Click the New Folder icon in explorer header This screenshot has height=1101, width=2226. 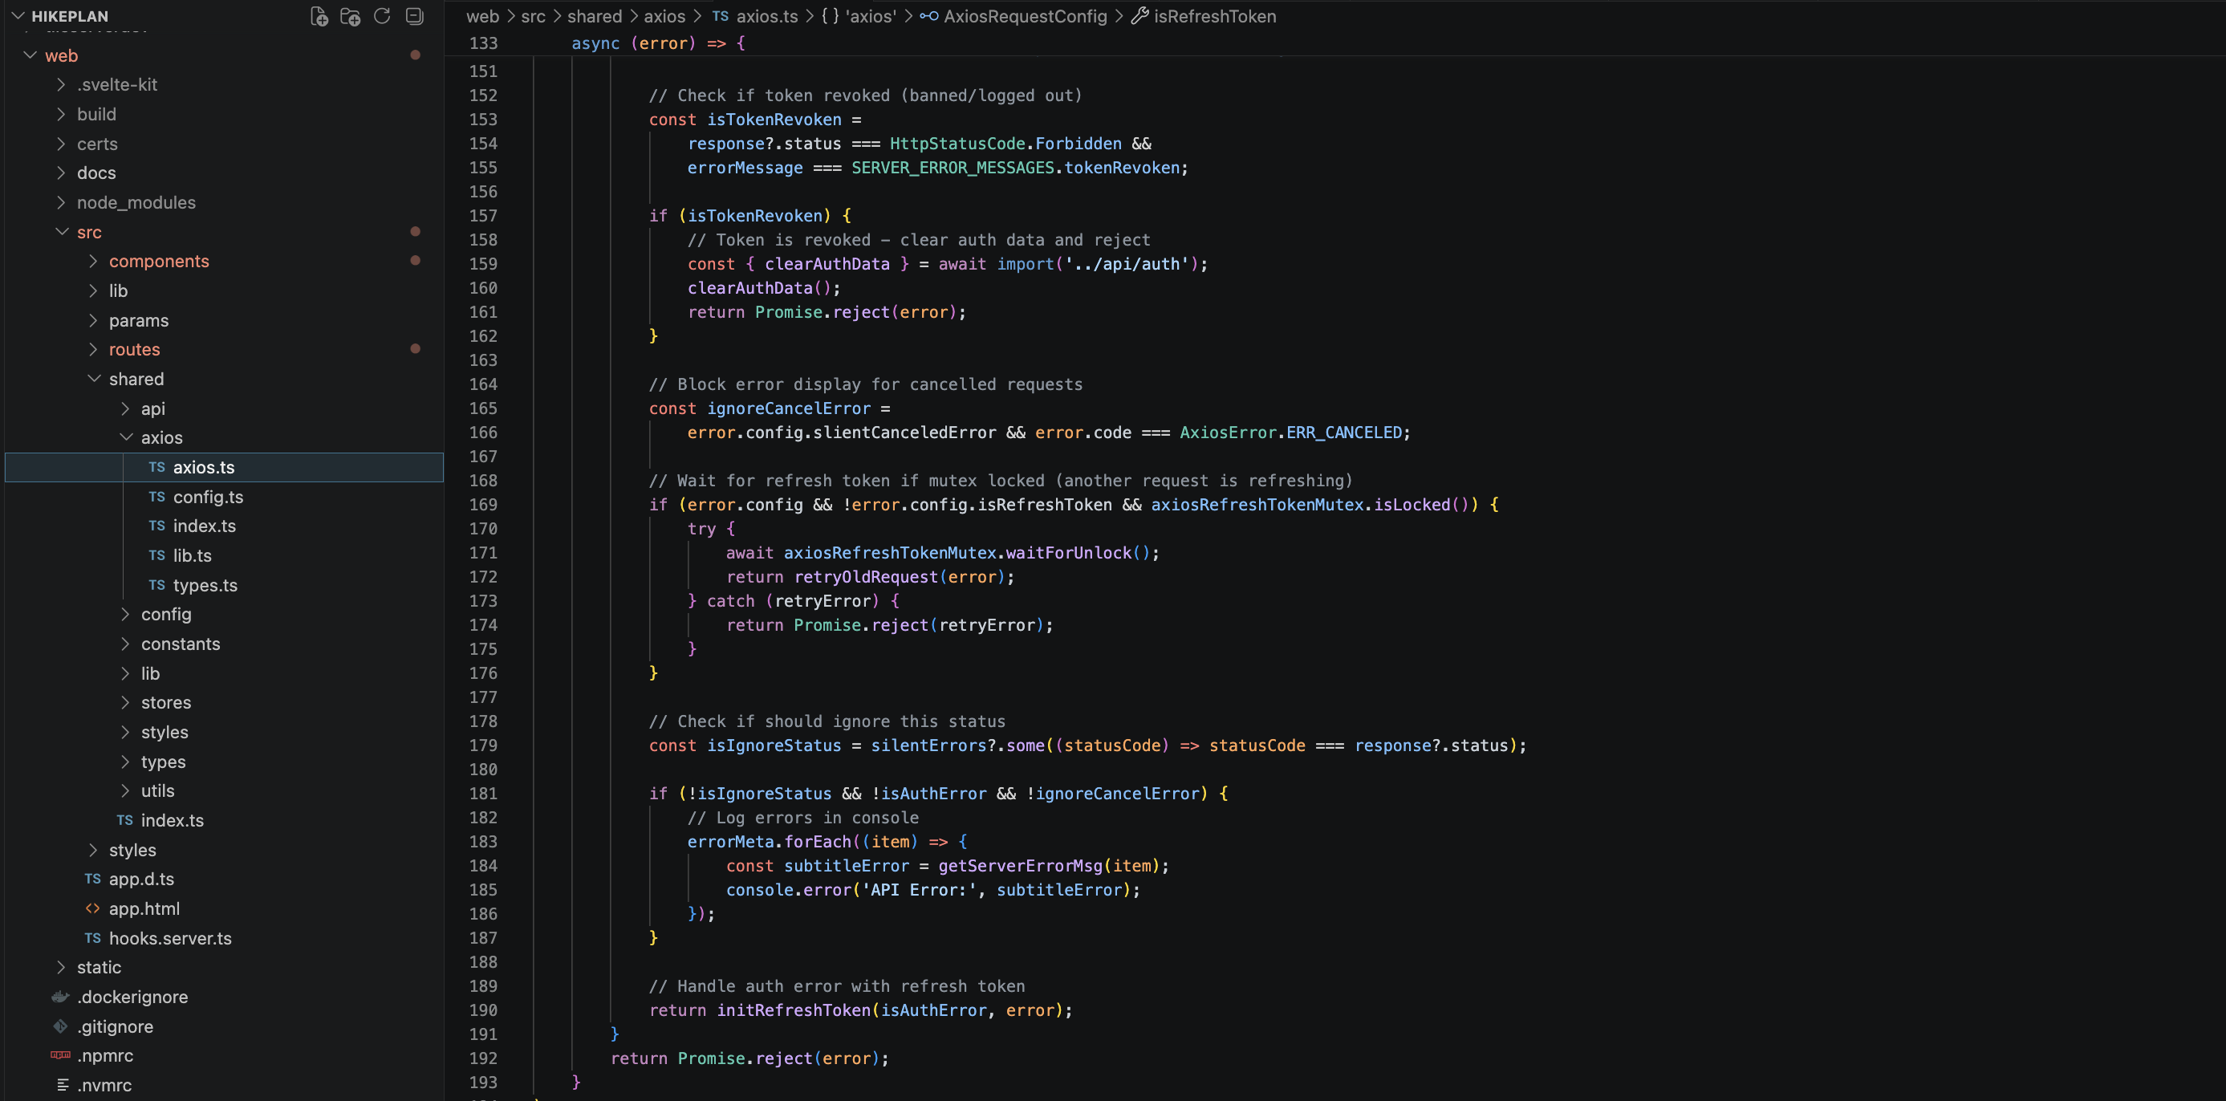click(350, 16)
